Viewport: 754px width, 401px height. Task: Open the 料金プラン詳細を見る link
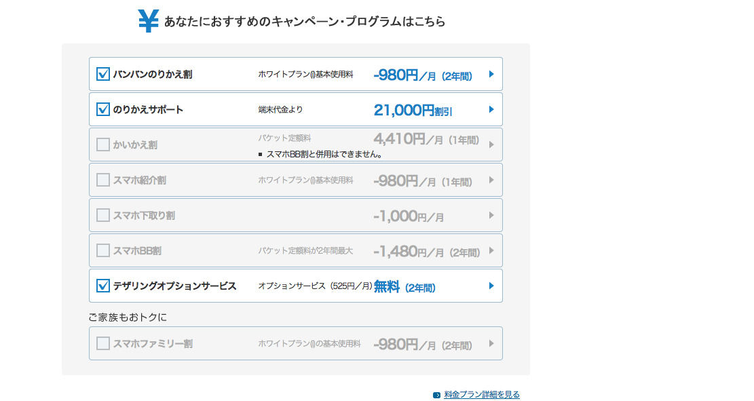pyautogui.click(x=482, y=395)
